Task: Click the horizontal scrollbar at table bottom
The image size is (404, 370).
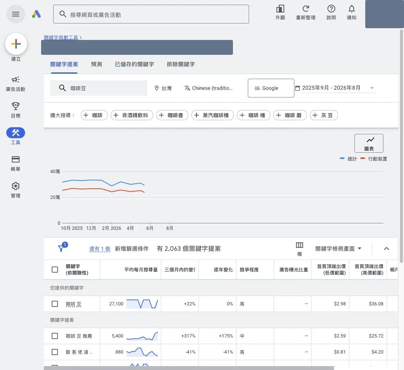Action: [x=189, y=368]
